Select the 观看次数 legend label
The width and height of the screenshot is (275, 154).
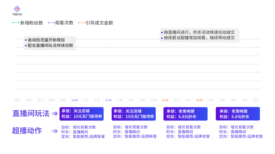click(64, 23)
